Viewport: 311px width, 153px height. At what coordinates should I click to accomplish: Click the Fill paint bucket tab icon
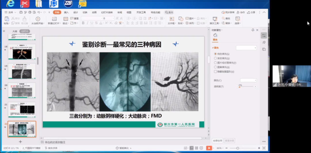click(215, 35)
